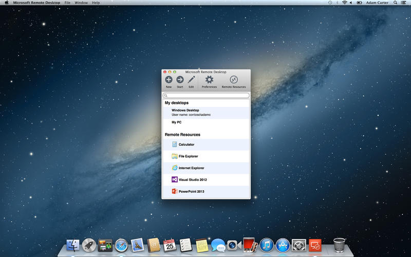Open PowerPoint 2013 remote resource

pos(191,191)
